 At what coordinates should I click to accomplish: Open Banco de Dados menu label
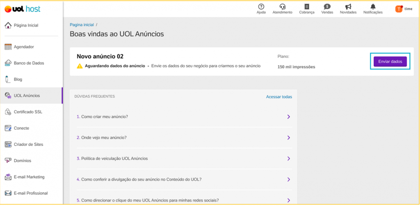pyautogui.click(x=29, y=63)
